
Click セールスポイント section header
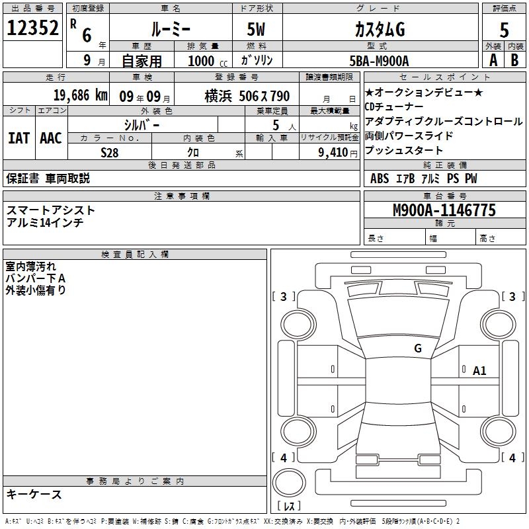tap(444, 77)
